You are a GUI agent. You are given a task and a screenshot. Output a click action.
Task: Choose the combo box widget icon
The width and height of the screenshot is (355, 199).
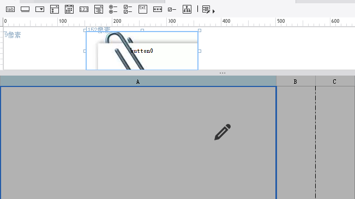[x=40, y=9]
